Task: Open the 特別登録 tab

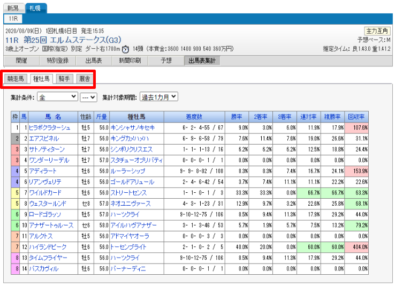Action: point(57,61)
